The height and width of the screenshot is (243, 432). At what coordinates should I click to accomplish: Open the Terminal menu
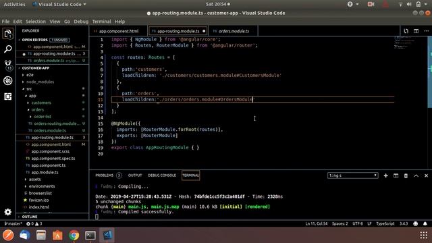tap(101, 22)
